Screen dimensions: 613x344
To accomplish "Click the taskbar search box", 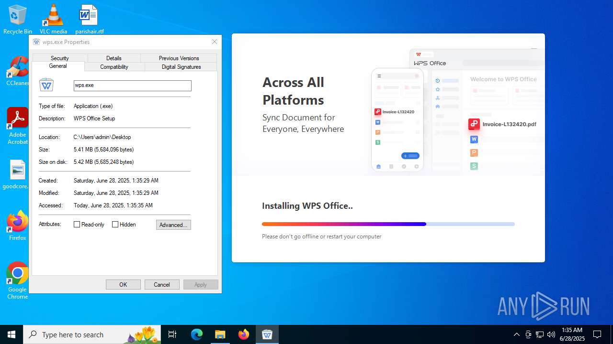I will point(93,334).
